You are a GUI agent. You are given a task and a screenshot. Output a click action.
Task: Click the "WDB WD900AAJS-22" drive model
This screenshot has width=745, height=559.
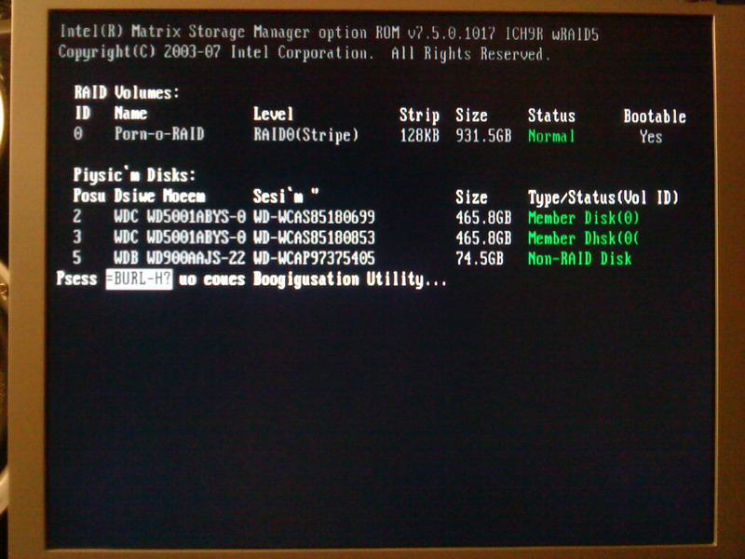(180, 258)
